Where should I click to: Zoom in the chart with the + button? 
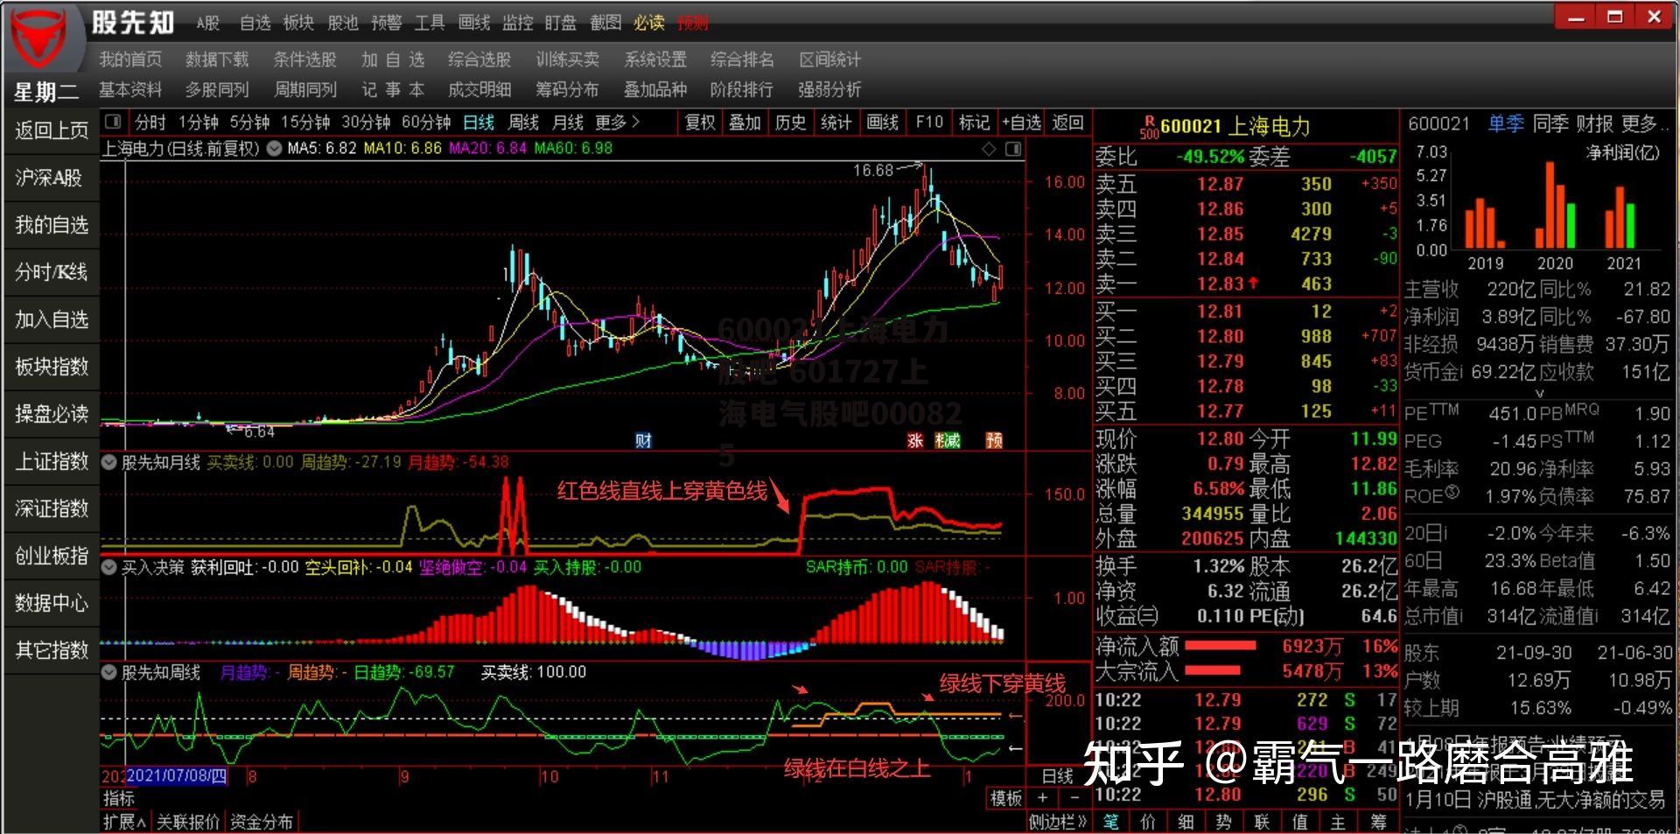pos(1042,798)
